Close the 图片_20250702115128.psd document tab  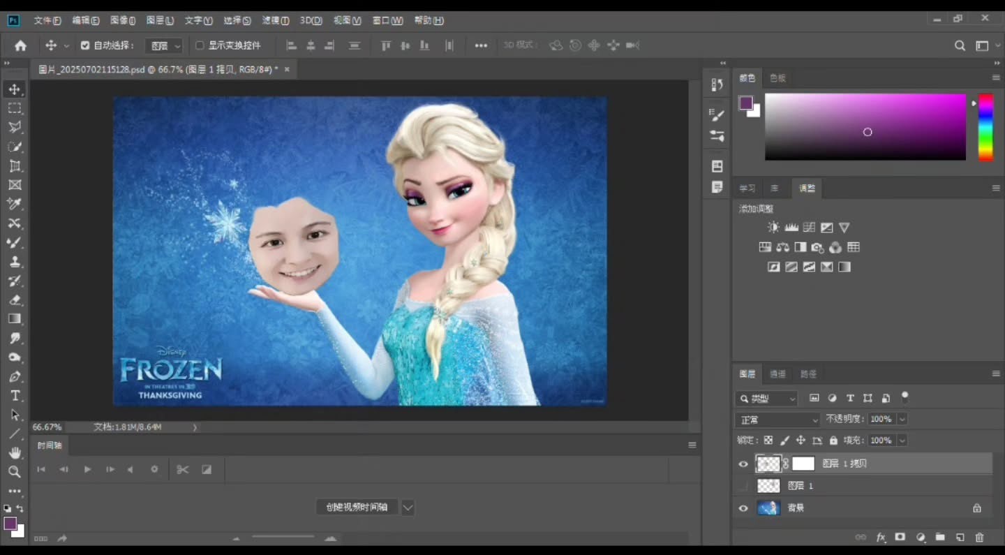click(x=287, y=70)
